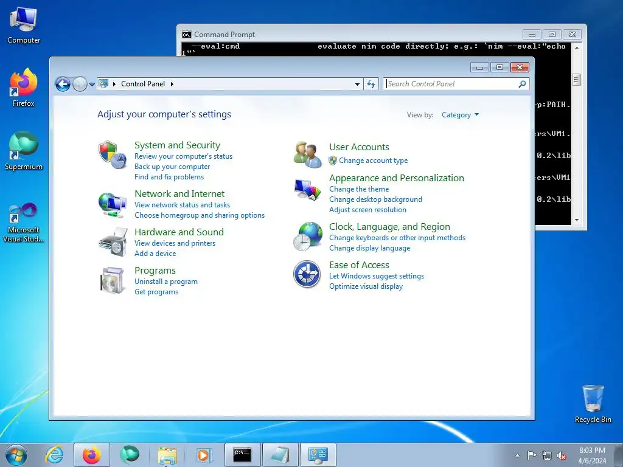Open the Programs disc box icon
Image resolution: width=623 pixels, height=467 pixels.
(x=113, y=280)
